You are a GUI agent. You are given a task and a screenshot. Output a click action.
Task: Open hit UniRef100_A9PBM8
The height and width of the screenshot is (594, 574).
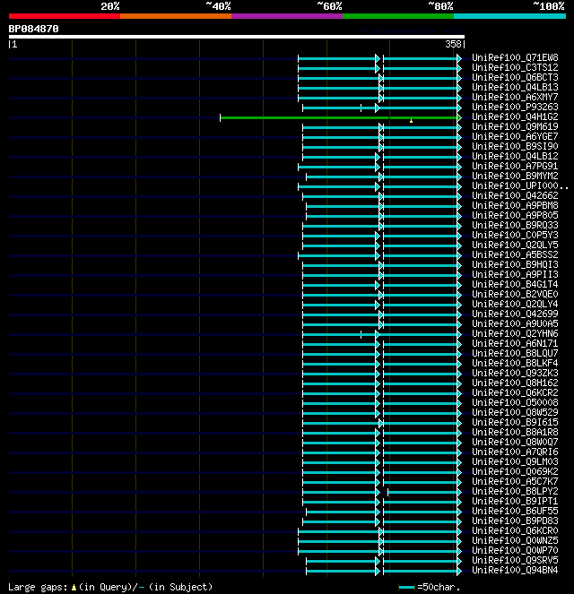click(515, 205)
